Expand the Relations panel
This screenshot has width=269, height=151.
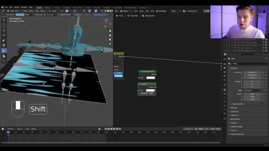234,108
